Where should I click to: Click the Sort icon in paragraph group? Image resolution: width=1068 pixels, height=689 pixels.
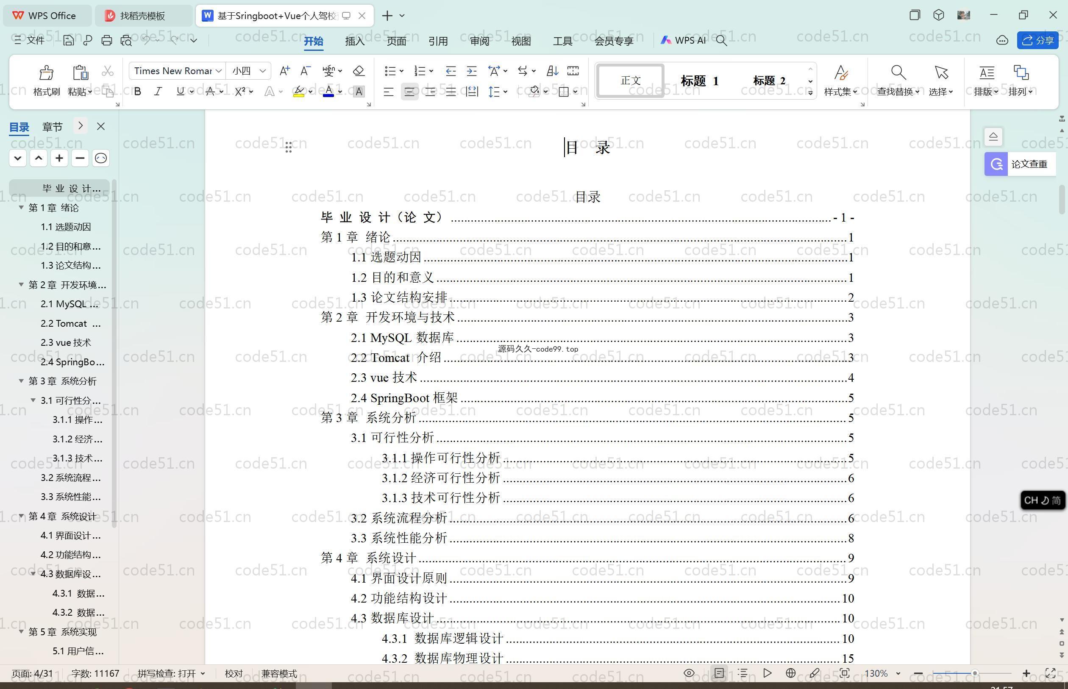pyautogui.click(x=552, y=71)
